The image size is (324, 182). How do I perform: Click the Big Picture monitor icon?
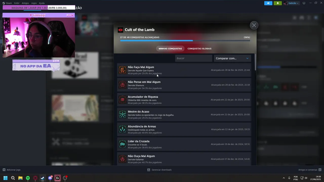tap(304, 3)
